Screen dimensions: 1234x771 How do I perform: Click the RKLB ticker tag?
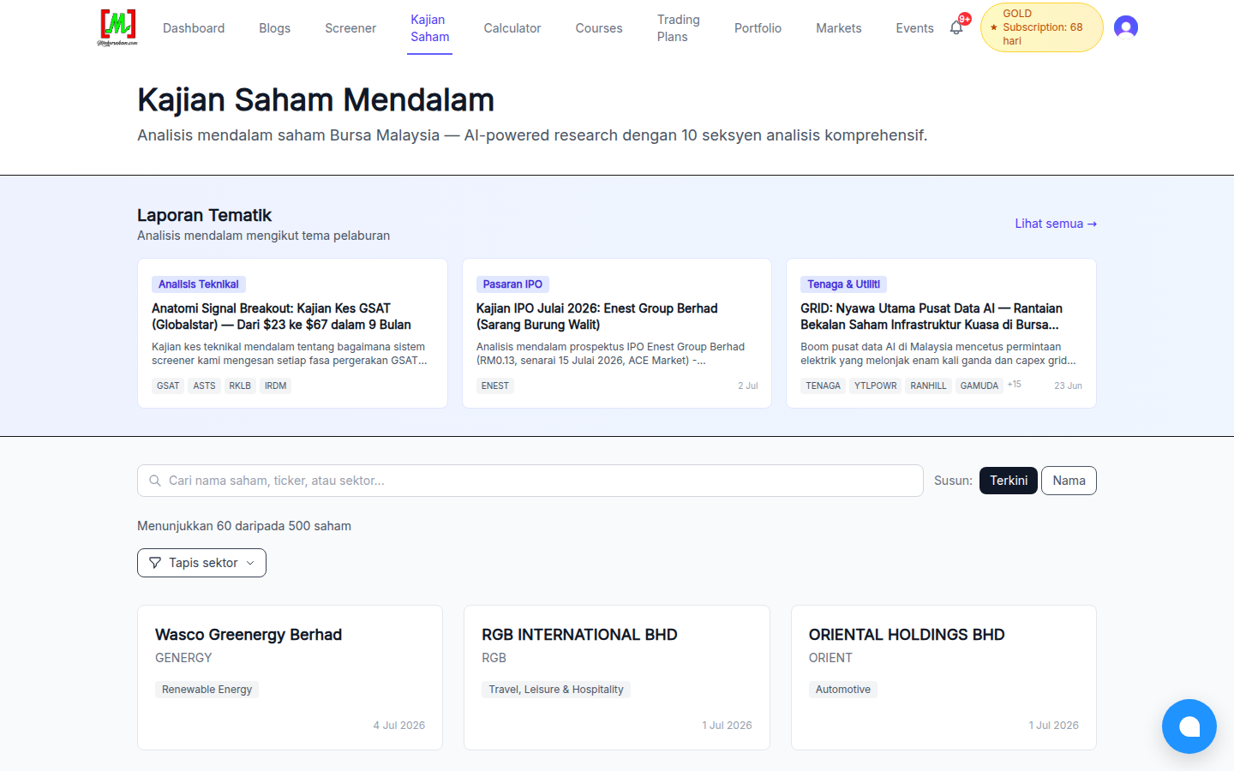[240, 385]
